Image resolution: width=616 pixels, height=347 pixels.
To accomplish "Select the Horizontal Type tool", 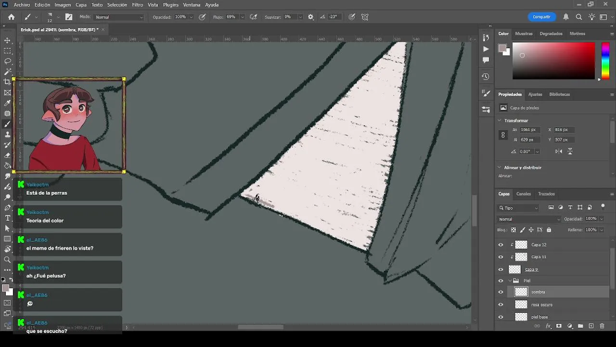I will [7, 218].
